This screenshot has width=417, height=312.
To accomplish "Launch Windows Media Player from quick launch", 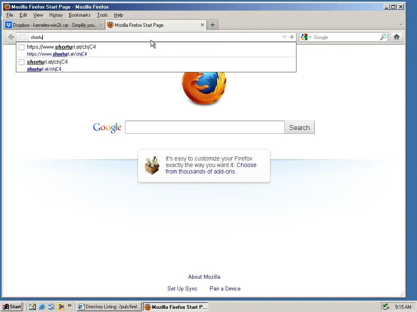I will pos(61,307).
